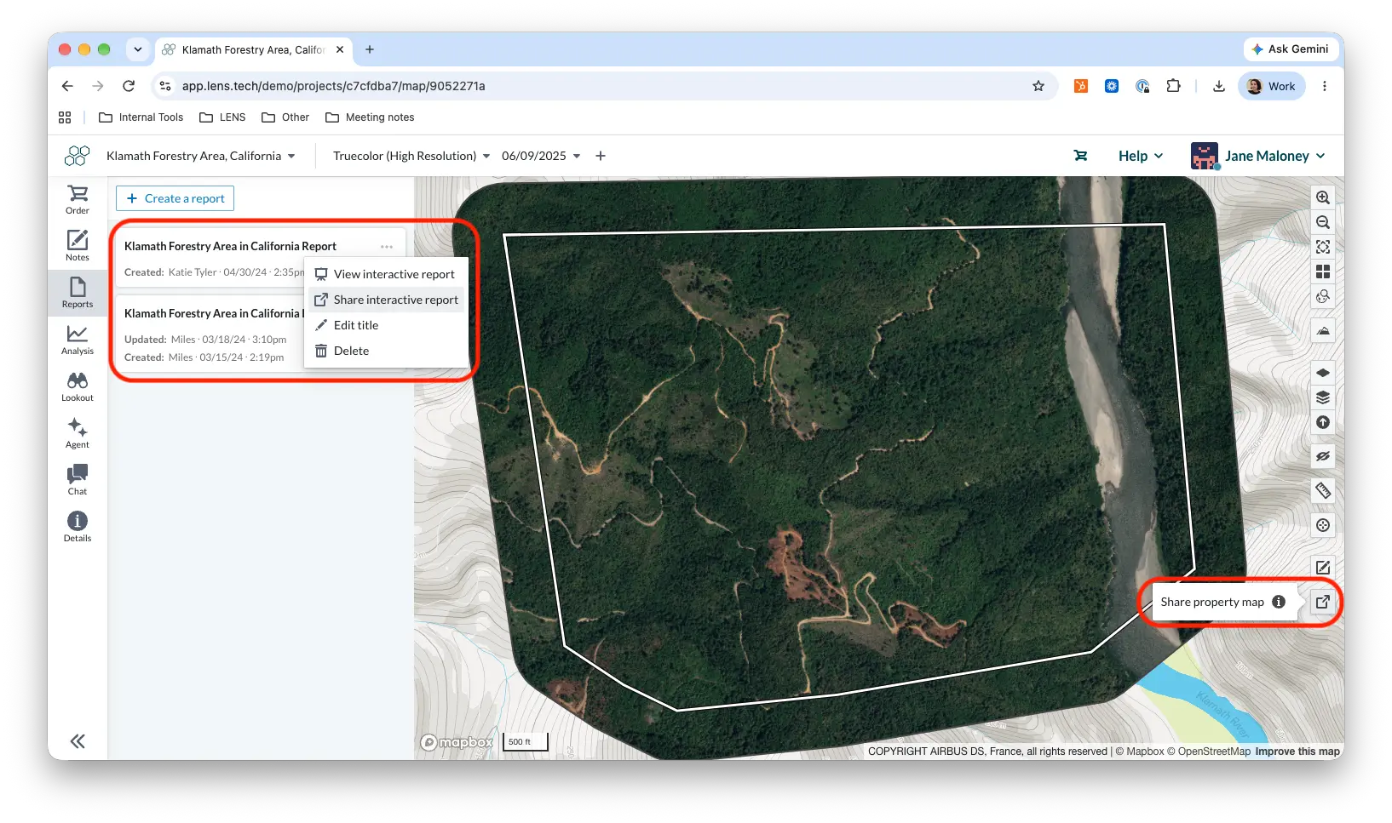1392x823 pixels.
Task: Choose Delete from the report menu
Action: (x=386, y=351)
